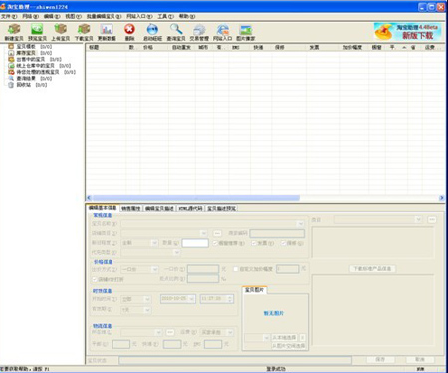The width and height of the screenshot is (448, 373).
Task: Switch to the 销售属性 tab
Action: coord(131,208)
